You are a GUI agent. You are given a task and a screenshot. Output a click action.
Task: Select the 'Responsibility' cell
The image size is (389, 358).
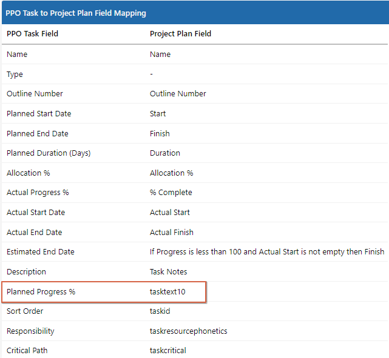click(30, 331)
